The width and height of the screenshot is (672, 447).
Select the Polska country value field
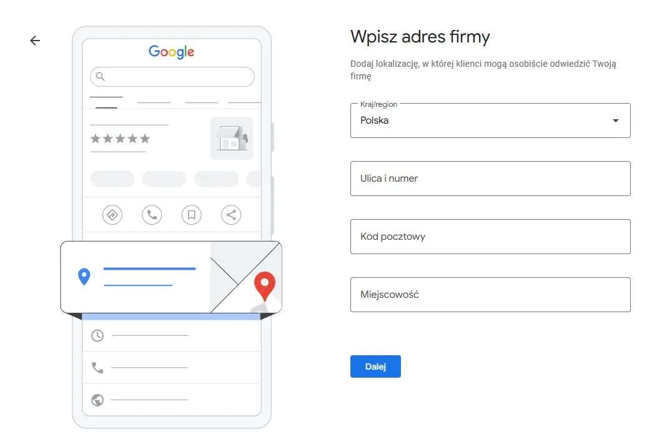tap(475, 120)
